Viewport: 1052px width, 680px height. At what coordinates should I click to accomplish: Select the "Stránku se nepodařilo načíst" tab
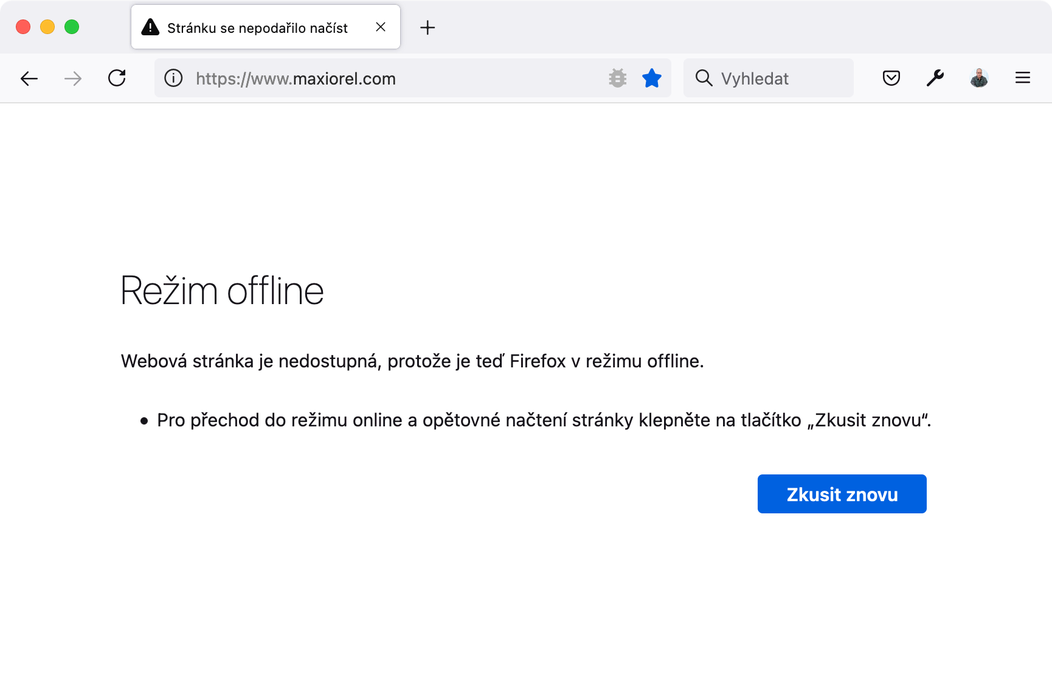tap(255, 27)
